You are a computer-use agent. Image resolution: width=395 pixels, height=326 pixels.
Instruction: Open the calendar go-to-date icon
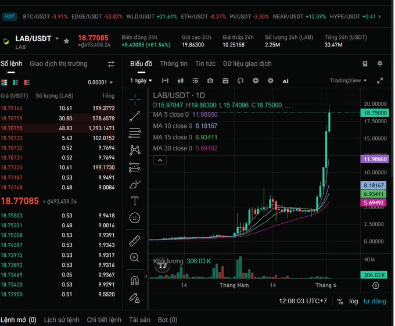(225, 81)
